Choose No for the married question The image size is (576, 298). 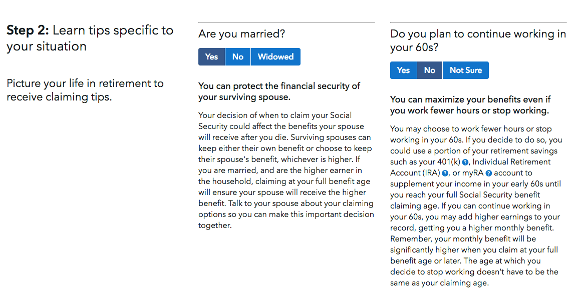238,57
